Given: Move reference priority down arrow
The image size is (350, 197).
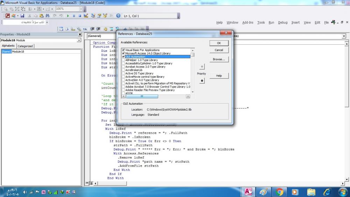Looking at the screenshot, I should (202, 80).
